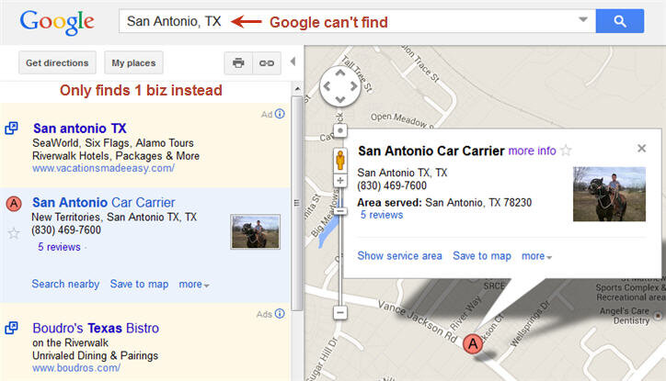666x381 pixels.
Task: Zoom in with the plus button
Action: pyautogui.click(x=339, y=181)
